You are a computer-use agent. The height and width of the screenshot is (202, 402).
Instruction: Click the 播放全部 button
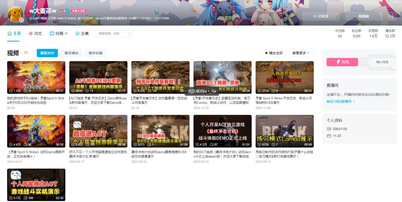274,53
